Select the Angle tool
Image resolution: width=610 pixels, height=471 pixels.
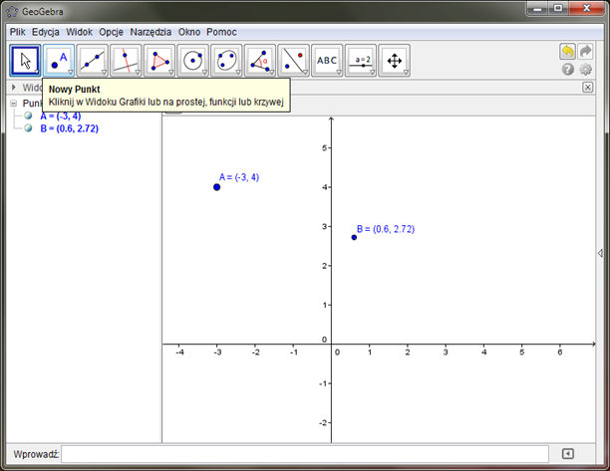coord(260,61)
